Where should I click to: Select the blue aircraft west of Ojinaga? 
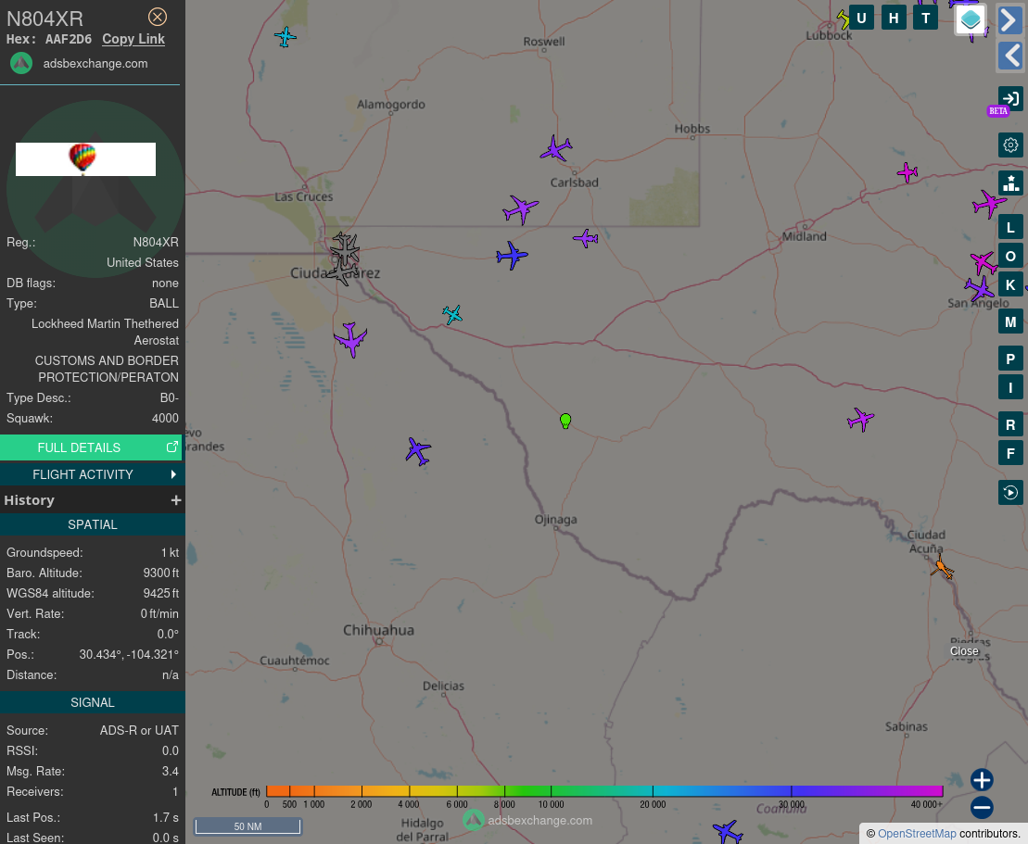coord(418,451)
